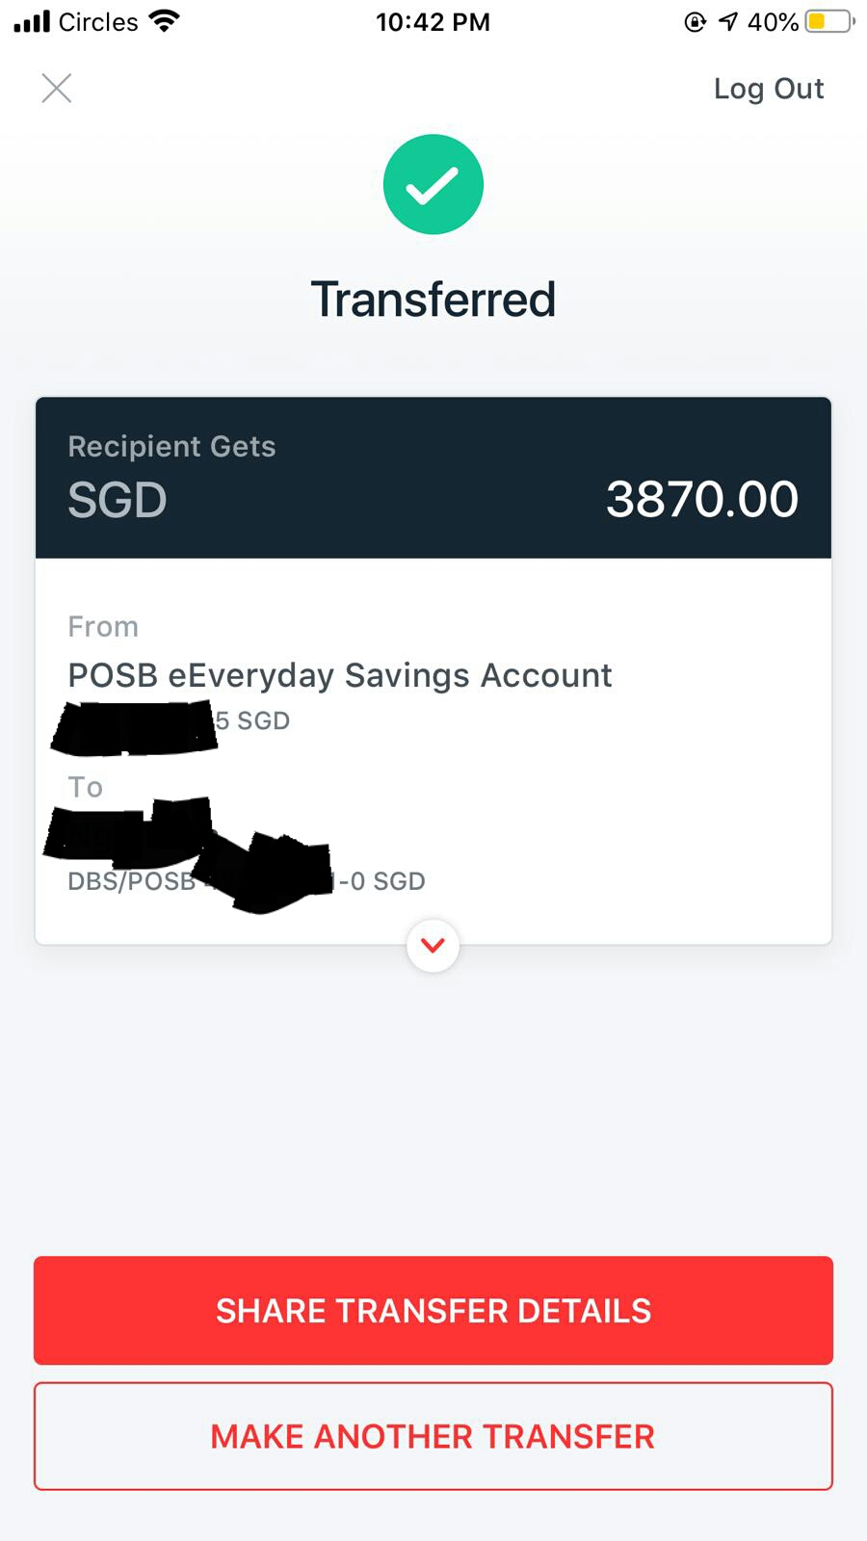
Task: Tap the Transferred heading
Action: [x=433, y=300]
